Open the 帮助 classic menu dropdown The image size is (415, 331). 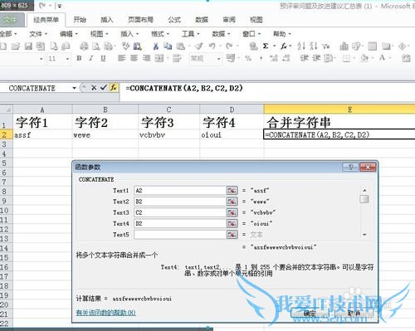click(x=282, y=34)
